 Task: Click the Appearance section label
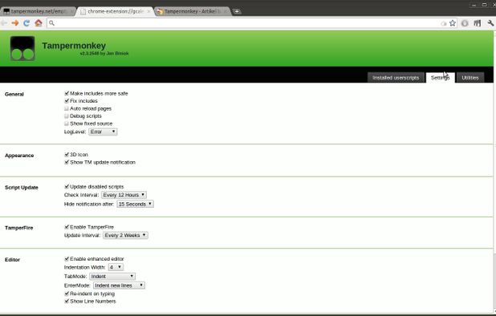tap(19, 156)
